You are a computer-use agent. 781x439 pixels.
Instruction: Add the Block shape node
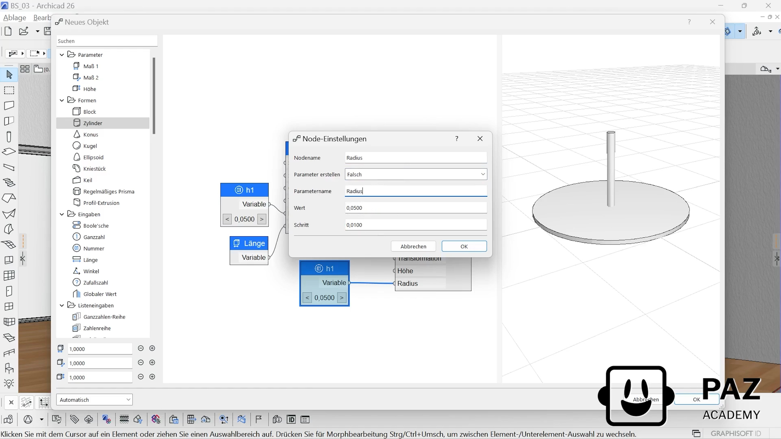[89, 112]
